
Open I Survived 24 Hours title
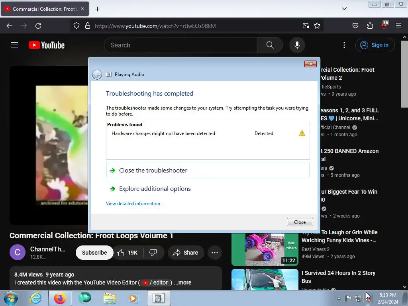[x=338, y=277]
